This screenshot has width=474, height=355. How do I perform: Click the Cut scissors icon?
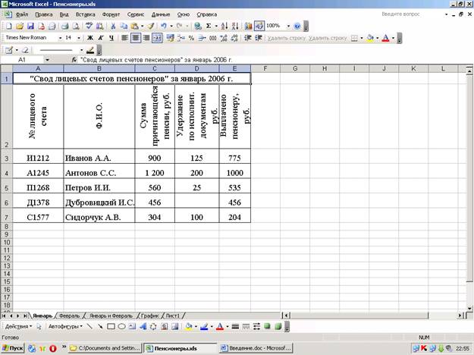click(x=114, y=26)
